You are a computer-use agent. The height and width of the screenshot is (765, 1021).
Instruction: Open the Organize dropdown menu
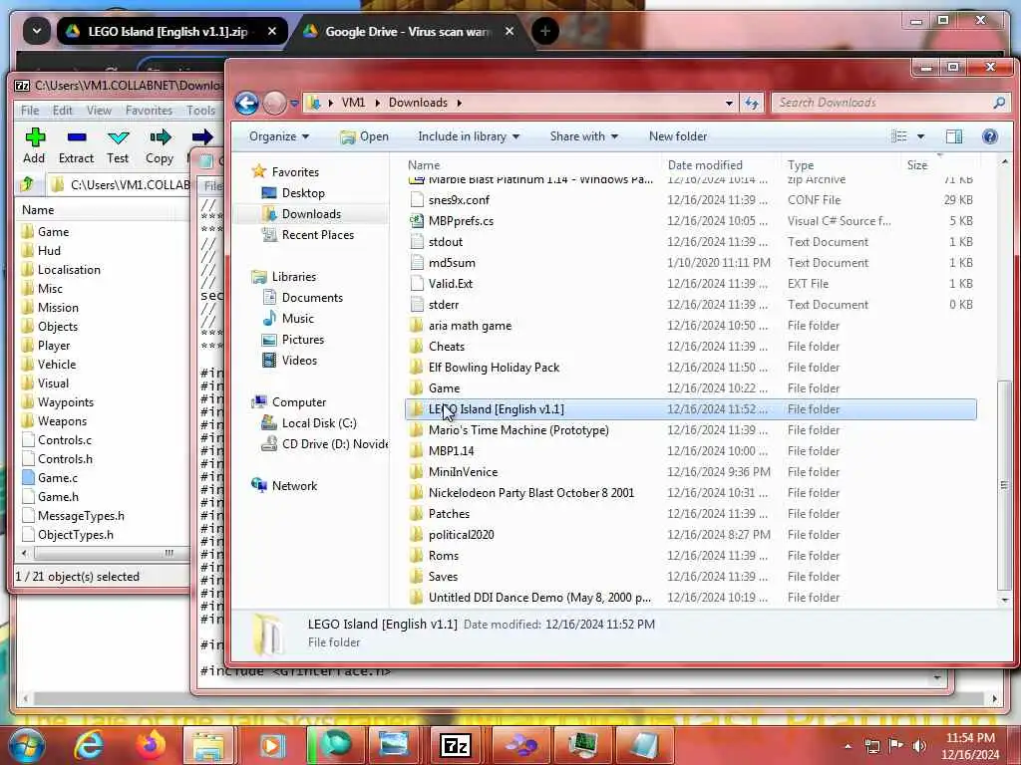click(x=279, y=135)
